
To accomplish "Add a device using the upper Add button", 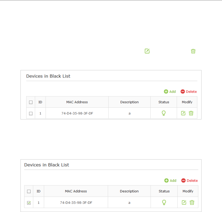I will tap(170, 92).
